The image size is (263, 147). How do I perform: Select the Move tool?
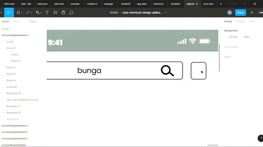tap(8, 13)
